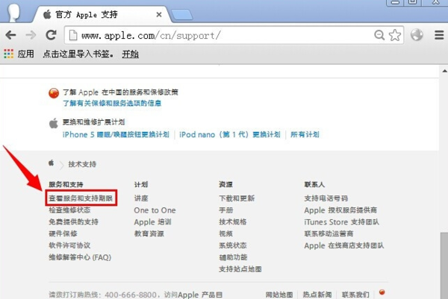448x299 pixels.
Task: Click the globe extension icon
Action: tap(417, 35)
